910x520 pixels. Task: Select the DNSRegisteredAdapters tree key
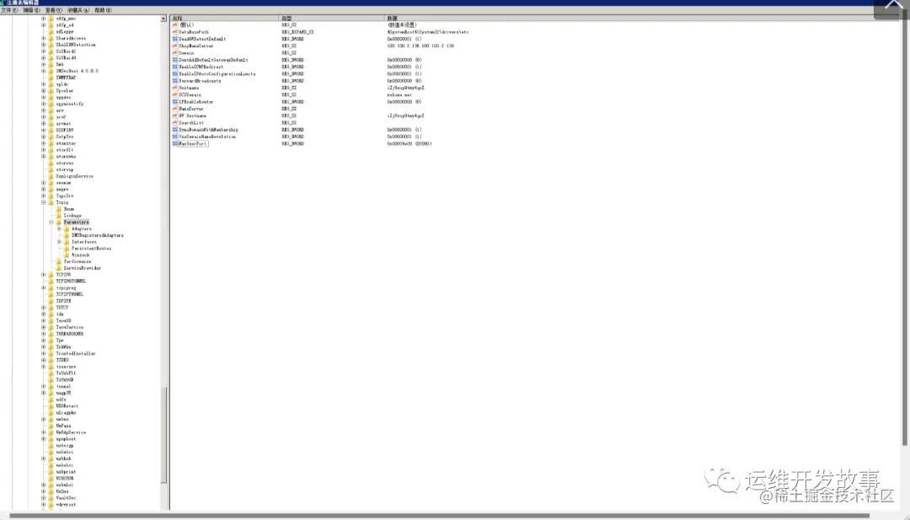point(98,235)
